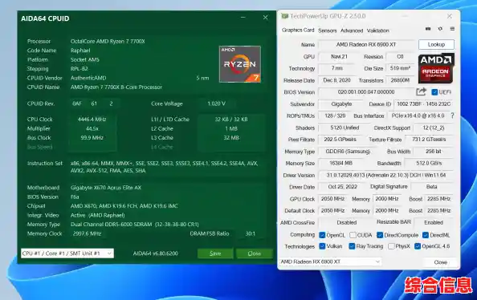Click the GPU-Z app icon in title bar
Image resolution: width=477 pixels, height=300 pixels.
click(x=285, y=16)
